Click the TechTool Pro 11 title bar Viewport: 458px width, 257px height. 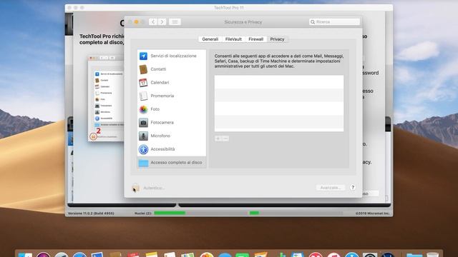tap(229, 8)
